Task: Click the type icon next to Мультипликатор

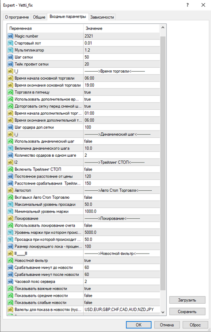Action: [x=10, y=50]
